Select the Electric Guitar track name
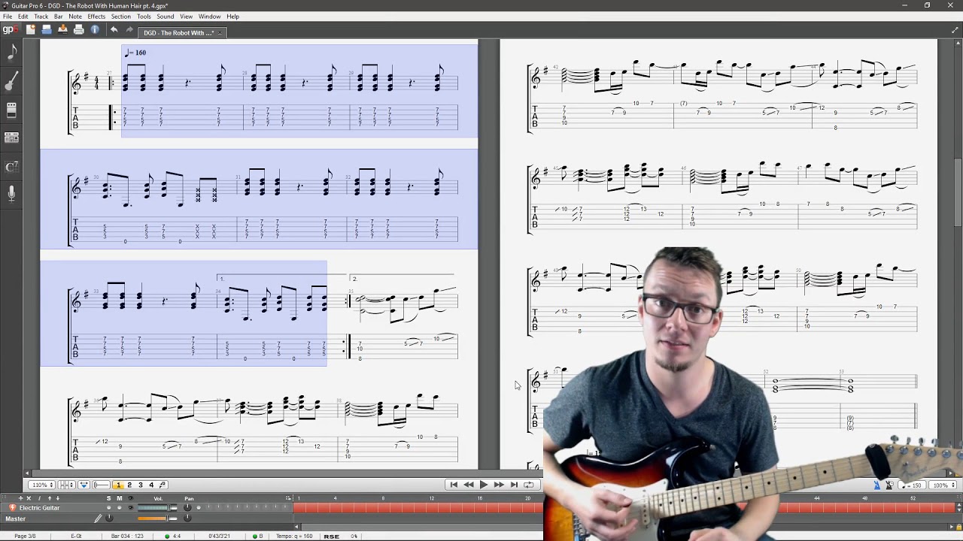963x541 pixels. 39,508
